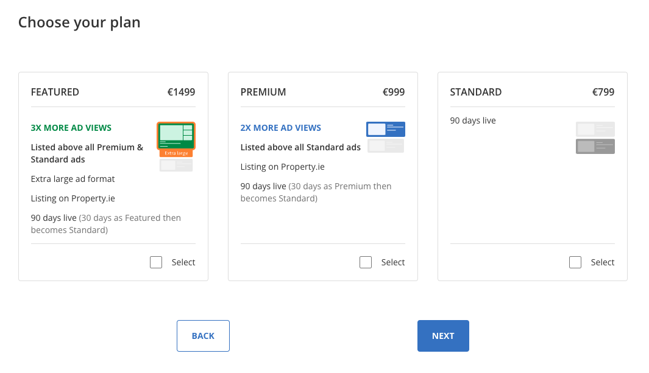Click '30 days as Premium then becomes Standard'

tap(316, 192)
